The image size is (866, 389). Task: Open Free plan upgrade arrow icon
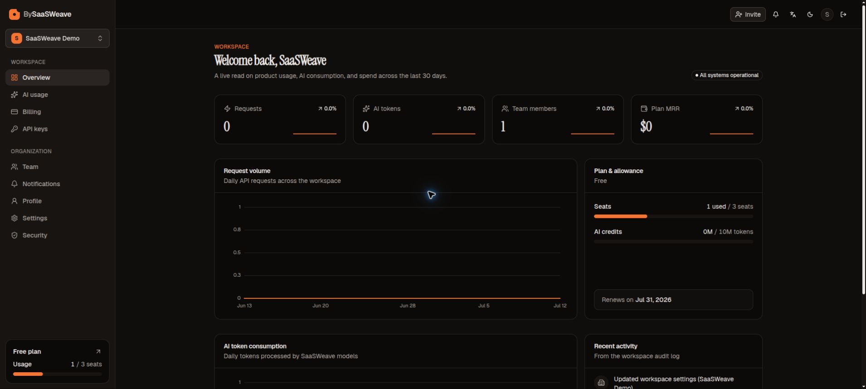[98, 351]
